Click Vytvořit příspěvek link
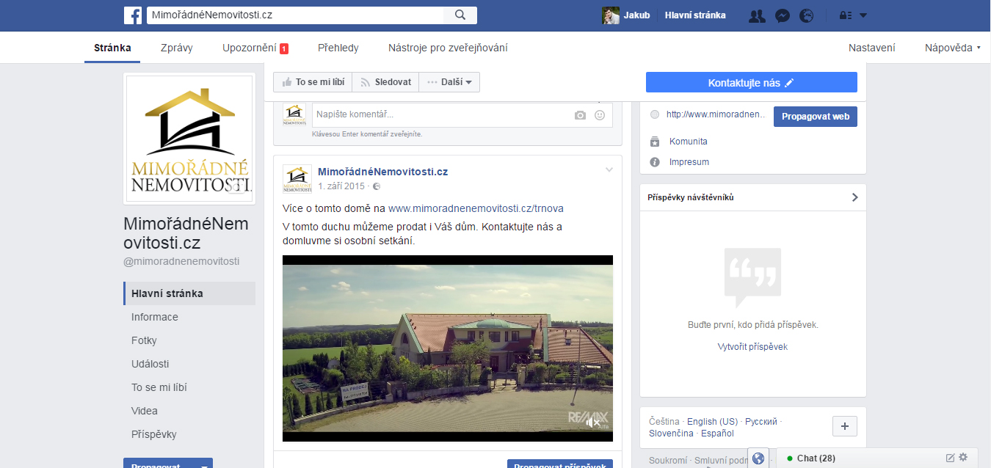 pos(752,347)
